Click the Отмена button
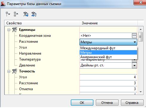This screenshot has width=146, height=108. pos(107,103)
